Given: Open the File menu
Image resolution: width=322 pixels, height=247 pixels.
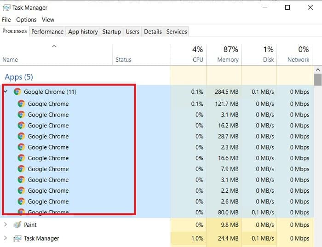Looking at the screenshot, I should (x=6, y=20).
